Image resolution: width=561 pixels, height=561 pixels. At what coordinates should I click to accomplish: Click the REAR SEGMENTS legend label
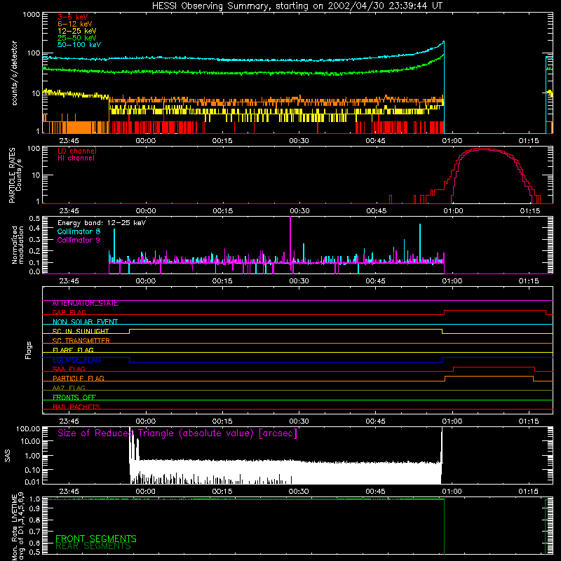pyautogui.click(x=93, y=546)
